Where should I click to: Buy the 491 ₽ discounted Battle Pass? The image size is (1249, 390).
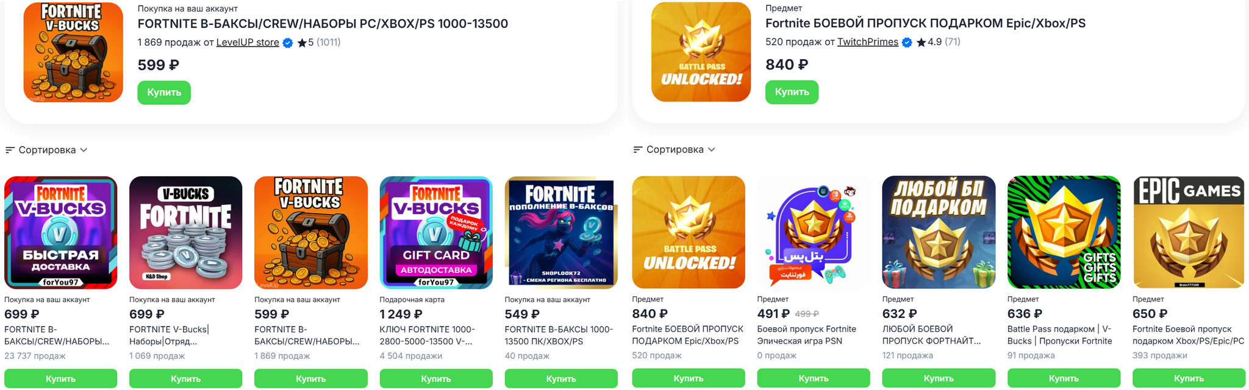[813, 378]
